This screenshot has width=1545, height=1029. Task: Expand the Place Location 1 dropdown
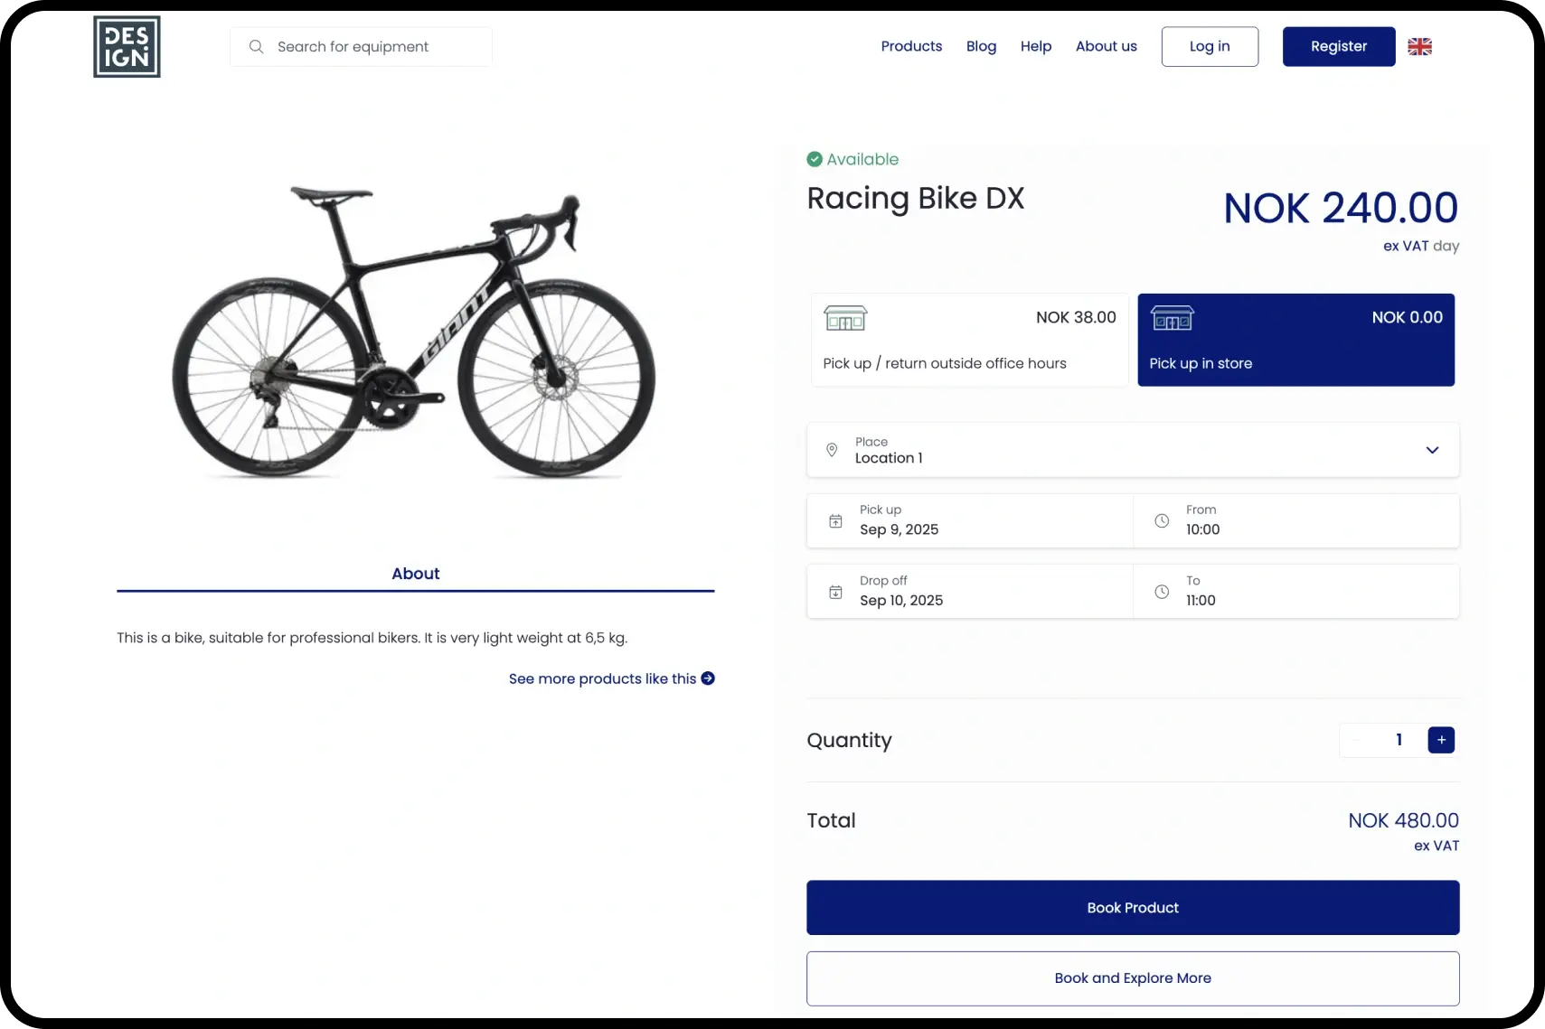click(1133, 450)
